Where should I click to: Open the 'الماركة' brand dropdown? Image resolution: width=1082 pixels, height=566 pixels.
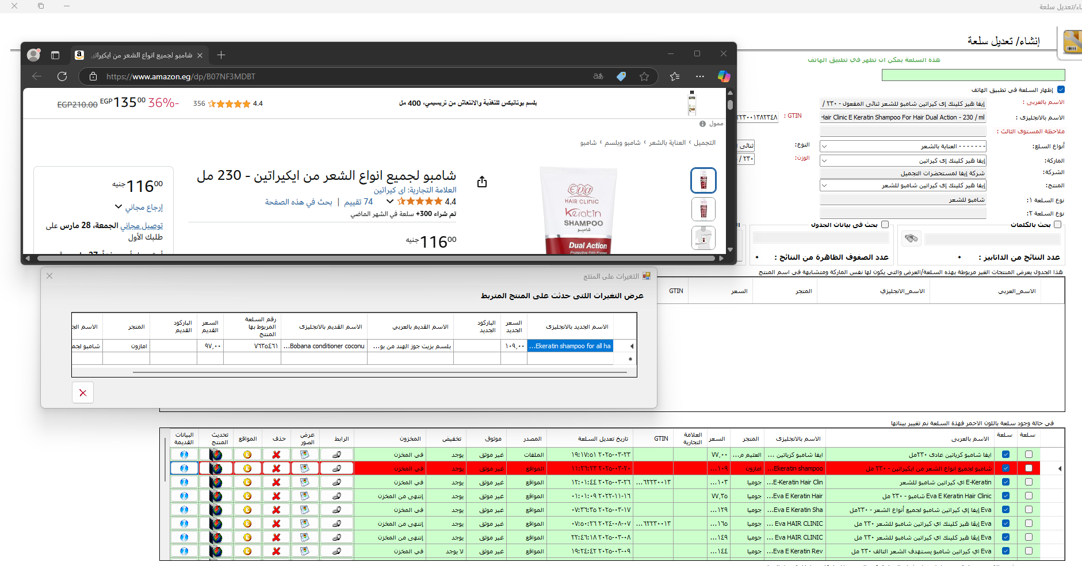coord(824,161)
